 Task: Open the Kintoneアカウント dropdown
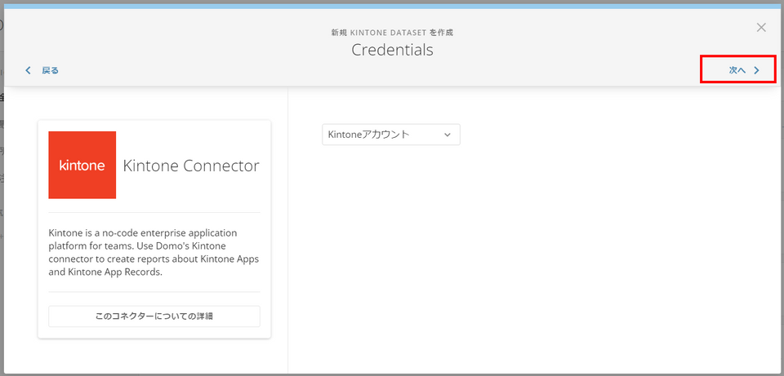(391, 135)
